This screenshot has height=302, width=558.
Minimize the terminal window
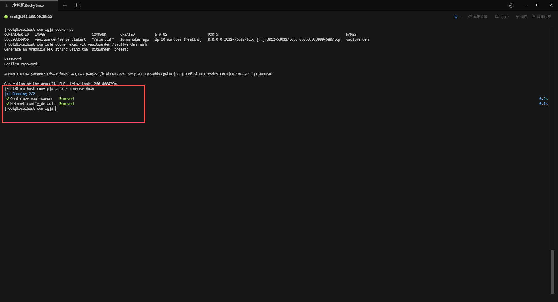coord(525,5)
